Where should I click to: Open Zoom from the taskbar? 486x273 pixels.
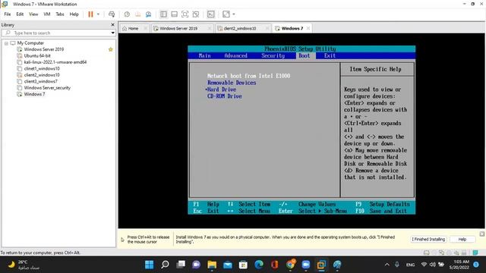[x=305, y=265]
